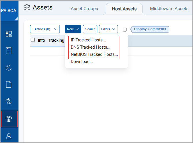Select the Host Assets tab

click(x=124, y=9)
